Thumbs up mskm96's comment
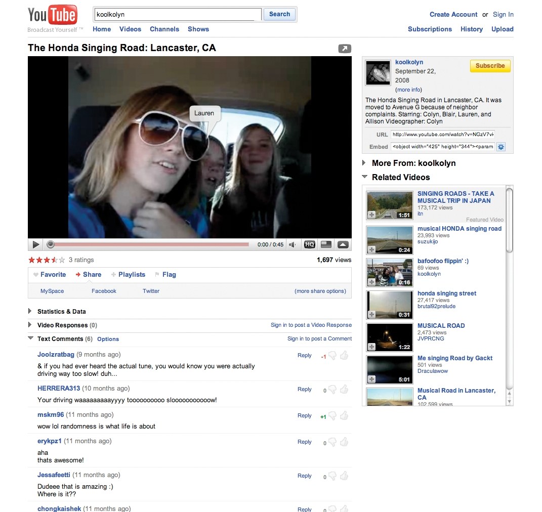 point(344,415)
